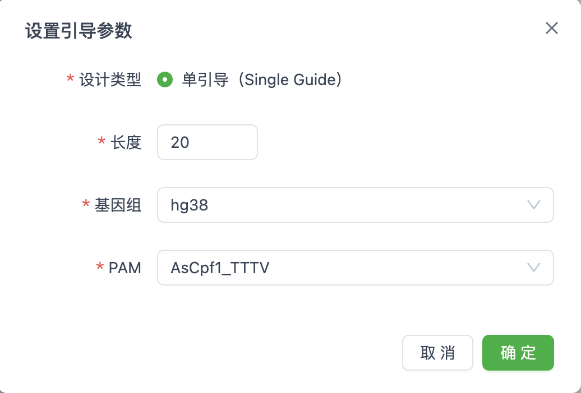Click the chevron arrow on the PAM selector
This screenshot has height=393, width=581.
[534, 268]
